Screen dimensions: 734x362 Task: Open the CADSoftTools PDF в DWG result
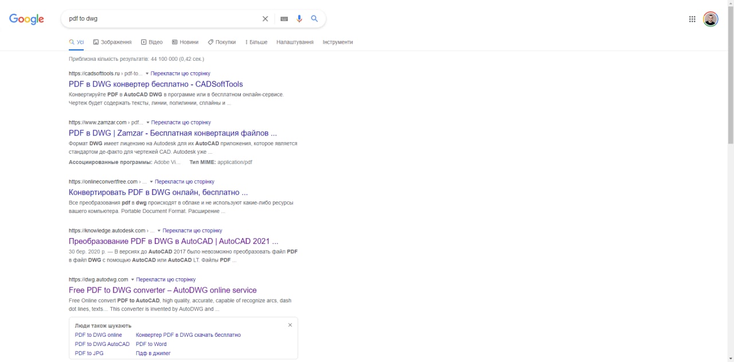click(156, 84)
